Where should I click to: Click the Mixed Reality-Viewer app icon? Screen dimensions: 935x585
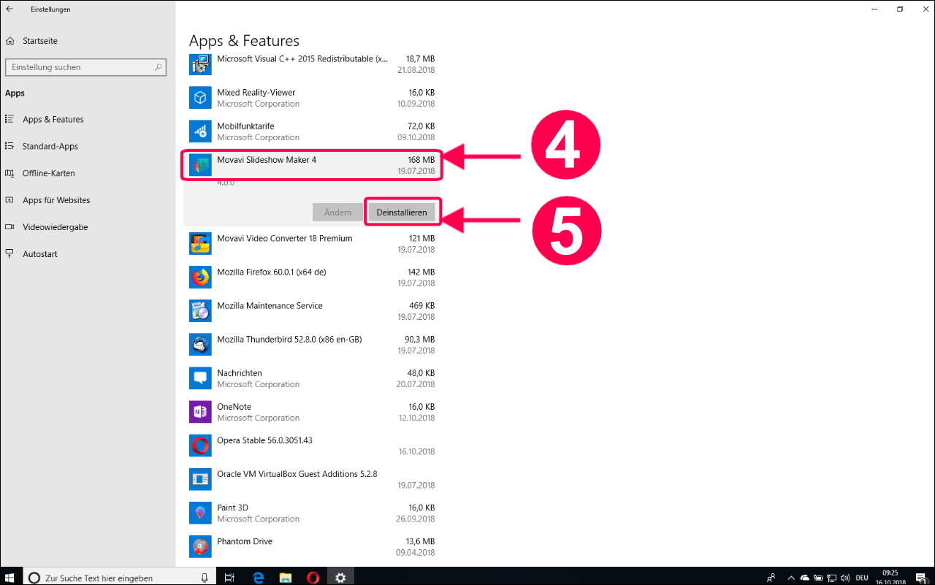pyautogui.click(x=200, y=98)
